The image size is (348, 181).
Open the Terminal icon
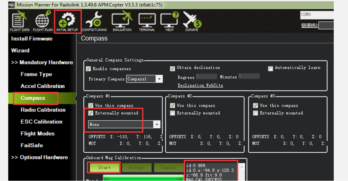pos(147,21)
